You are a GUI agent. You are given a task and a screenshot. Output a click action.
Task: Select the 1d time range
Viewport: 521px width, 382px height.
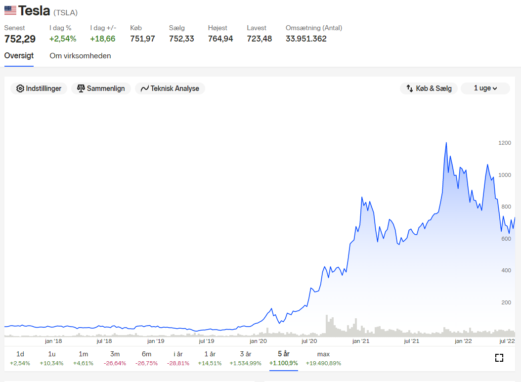pos(20,358)
